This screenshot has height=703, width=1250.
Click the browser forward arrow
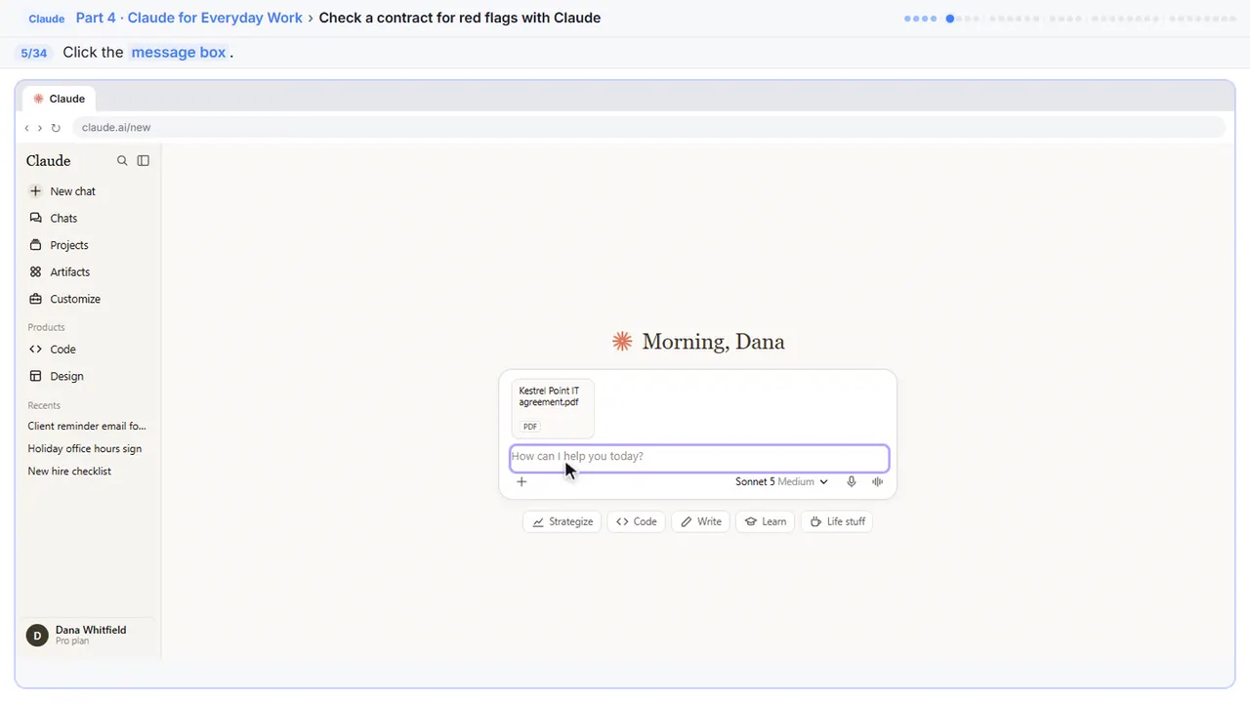(40, 128)
